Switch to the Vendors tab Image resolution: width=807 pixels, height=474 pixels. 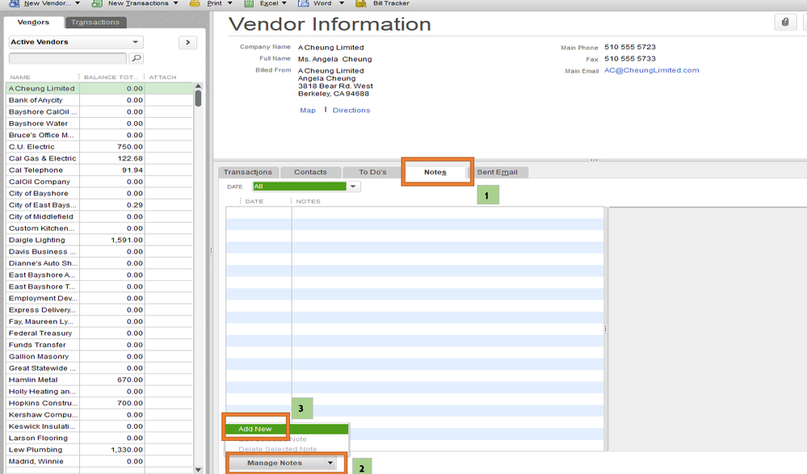pos(33,22)
